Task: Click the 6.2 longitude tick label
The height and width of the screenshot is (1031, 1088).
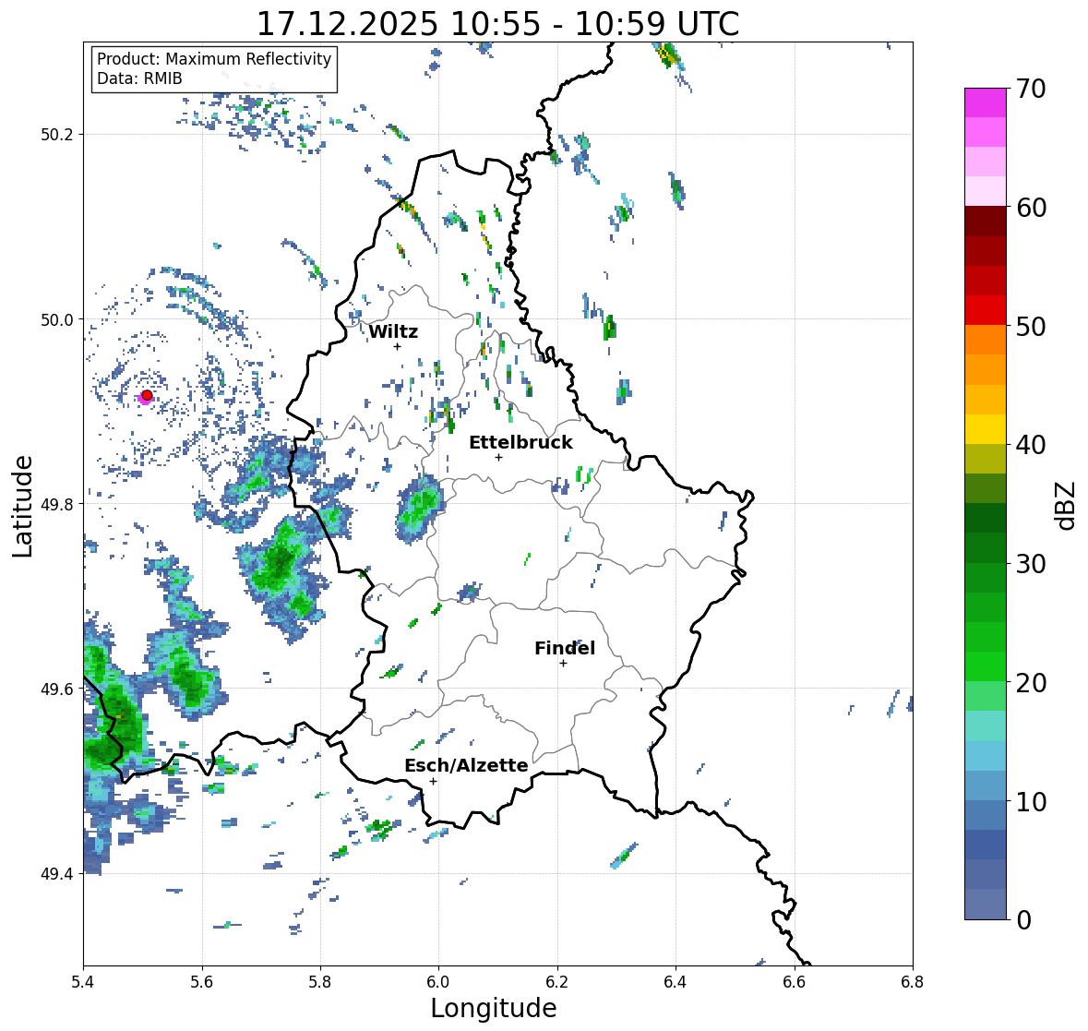Action: click(x=557, y=981)
